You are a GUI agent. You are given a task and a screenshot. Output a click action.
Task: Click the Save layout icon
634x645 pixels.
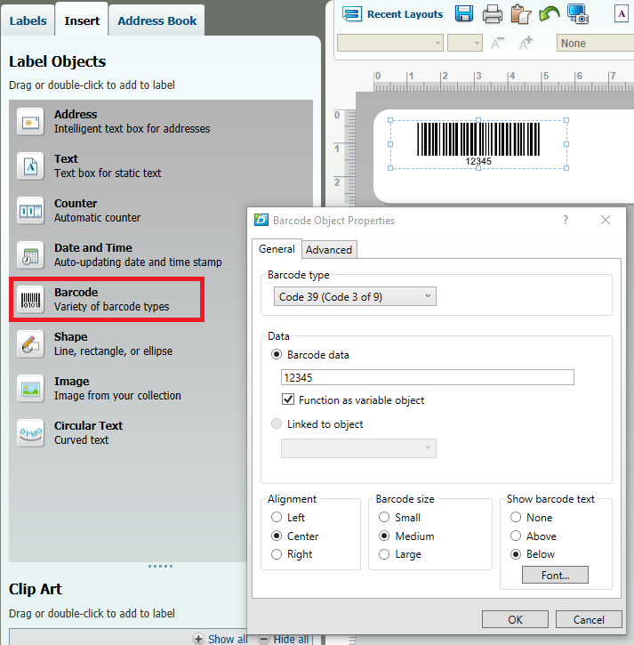(463, 13)
